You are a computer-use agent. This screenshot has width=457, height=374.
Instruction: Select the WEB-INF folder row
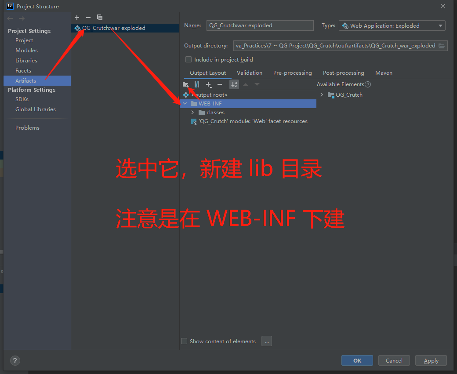pos(248,103)
